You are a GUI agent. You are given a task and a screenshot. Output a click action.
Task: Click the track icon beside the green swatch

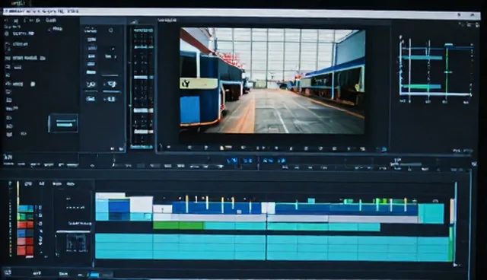click(40, 215)
